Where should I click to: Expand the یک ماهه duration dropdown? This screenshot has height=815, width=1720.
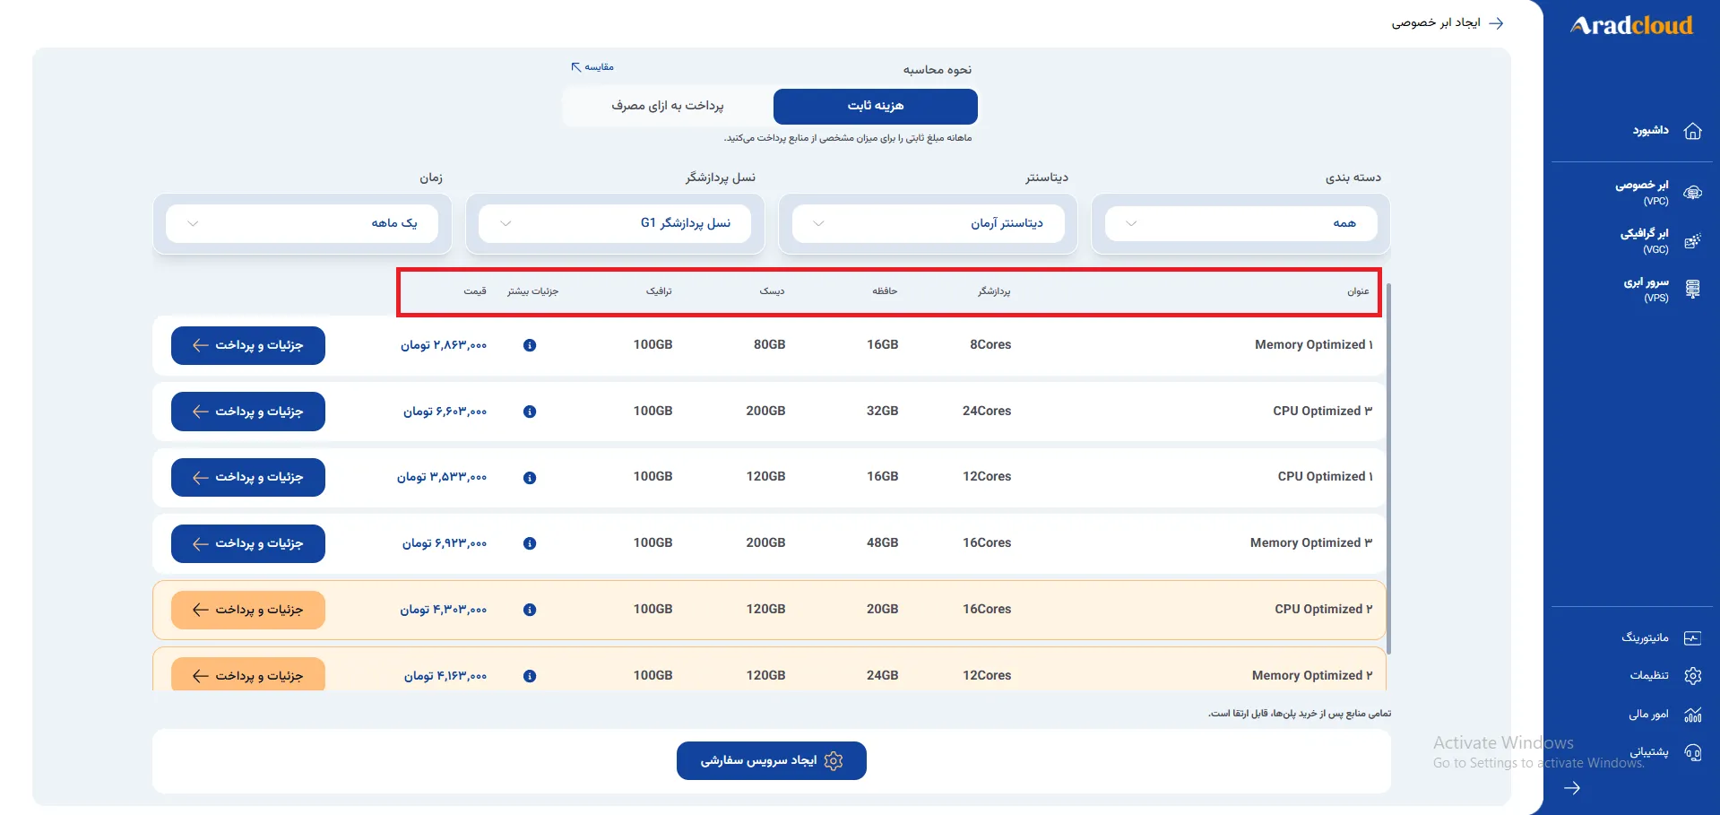click(x=302, y=223)
